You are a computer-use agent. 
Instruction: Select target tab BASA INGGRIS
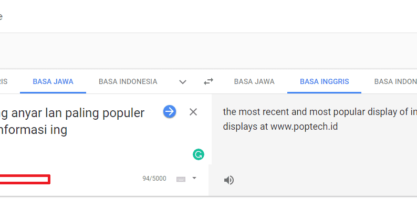tap(324, 81)
